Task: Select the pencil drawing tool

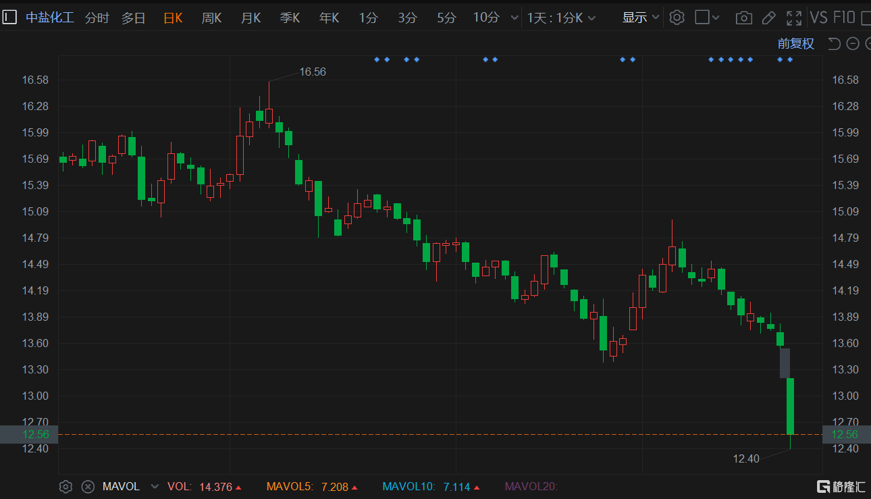Action: click(768, 18)
